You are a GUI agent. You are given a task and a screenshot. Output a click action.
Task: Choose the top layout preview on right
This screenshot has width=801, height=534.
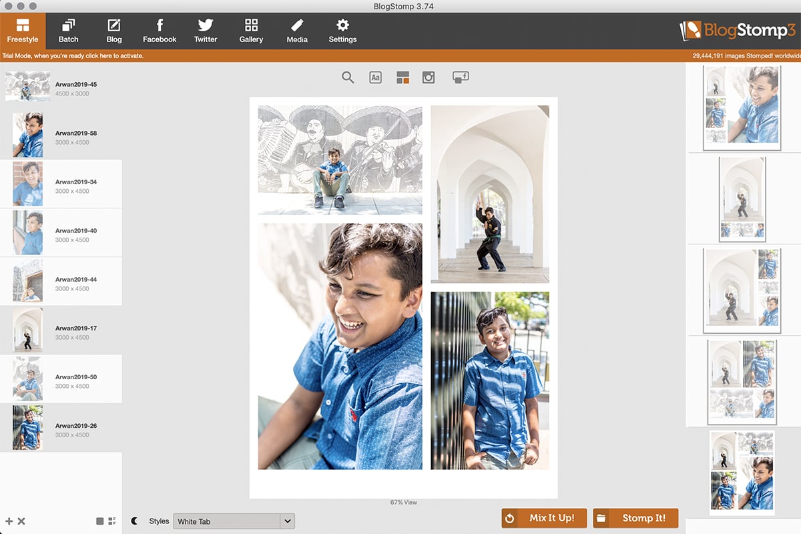(743, 107)
